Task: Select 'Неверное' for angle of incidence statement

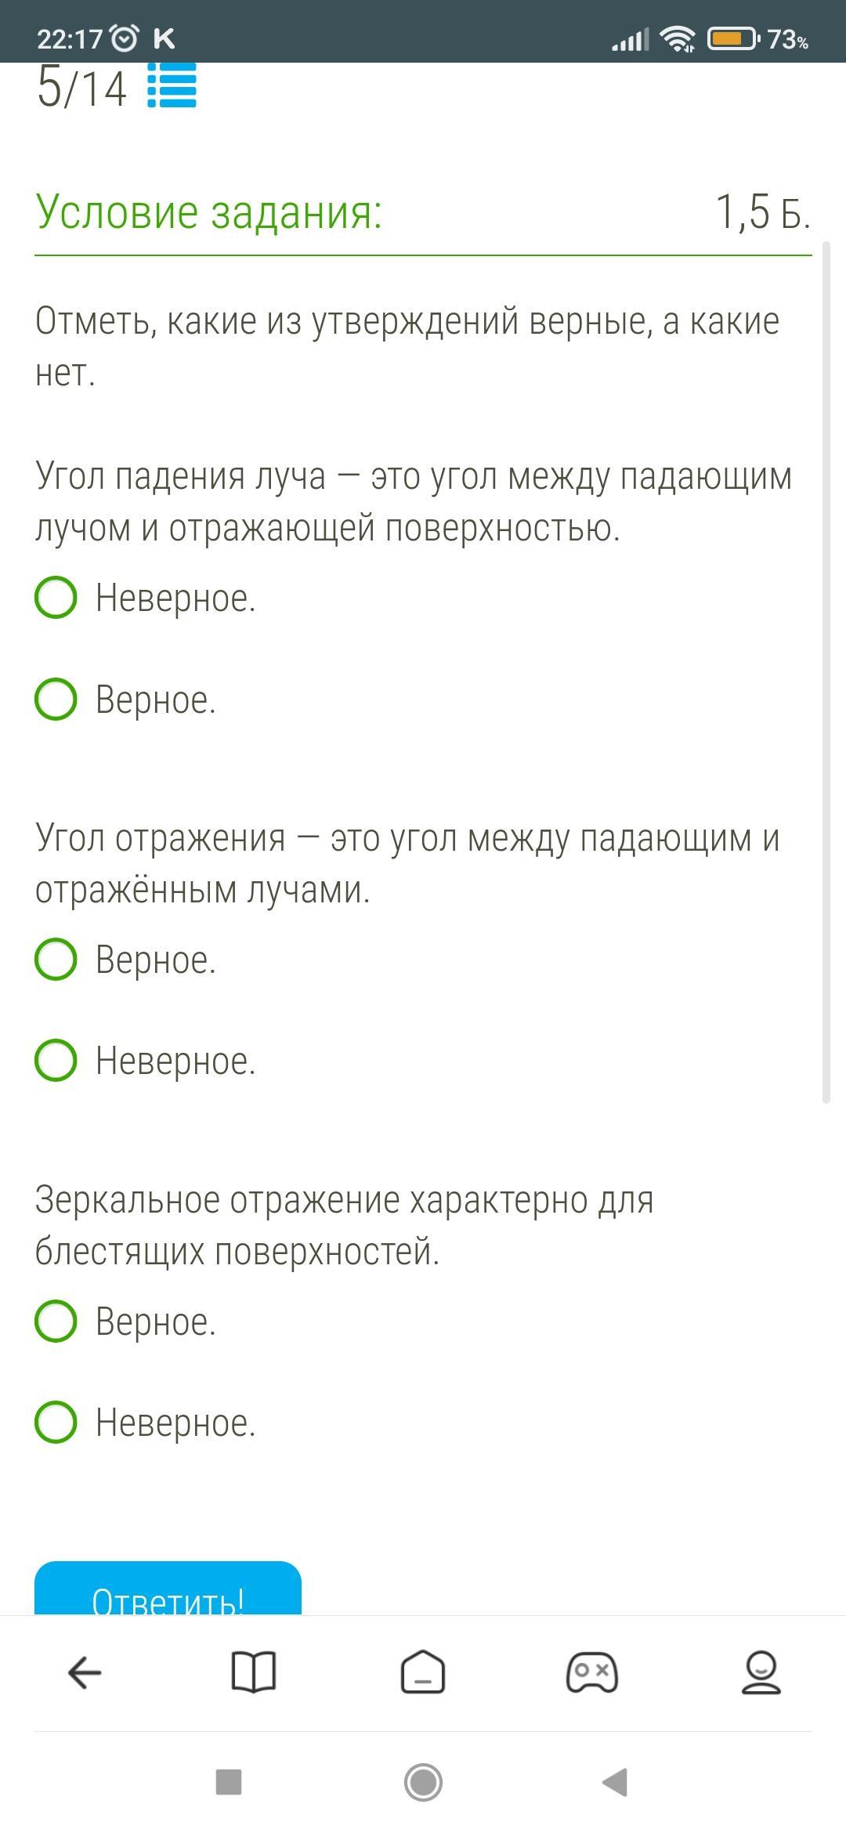Action: tap(56, 598)
